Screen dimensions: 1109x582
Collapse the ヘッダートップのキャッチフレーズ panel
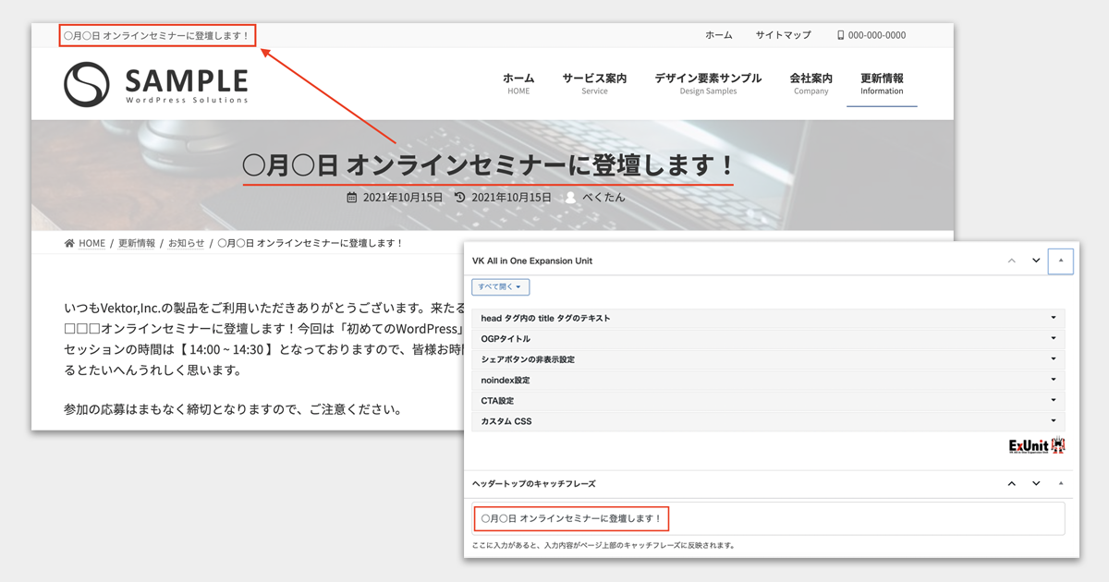1060,482
